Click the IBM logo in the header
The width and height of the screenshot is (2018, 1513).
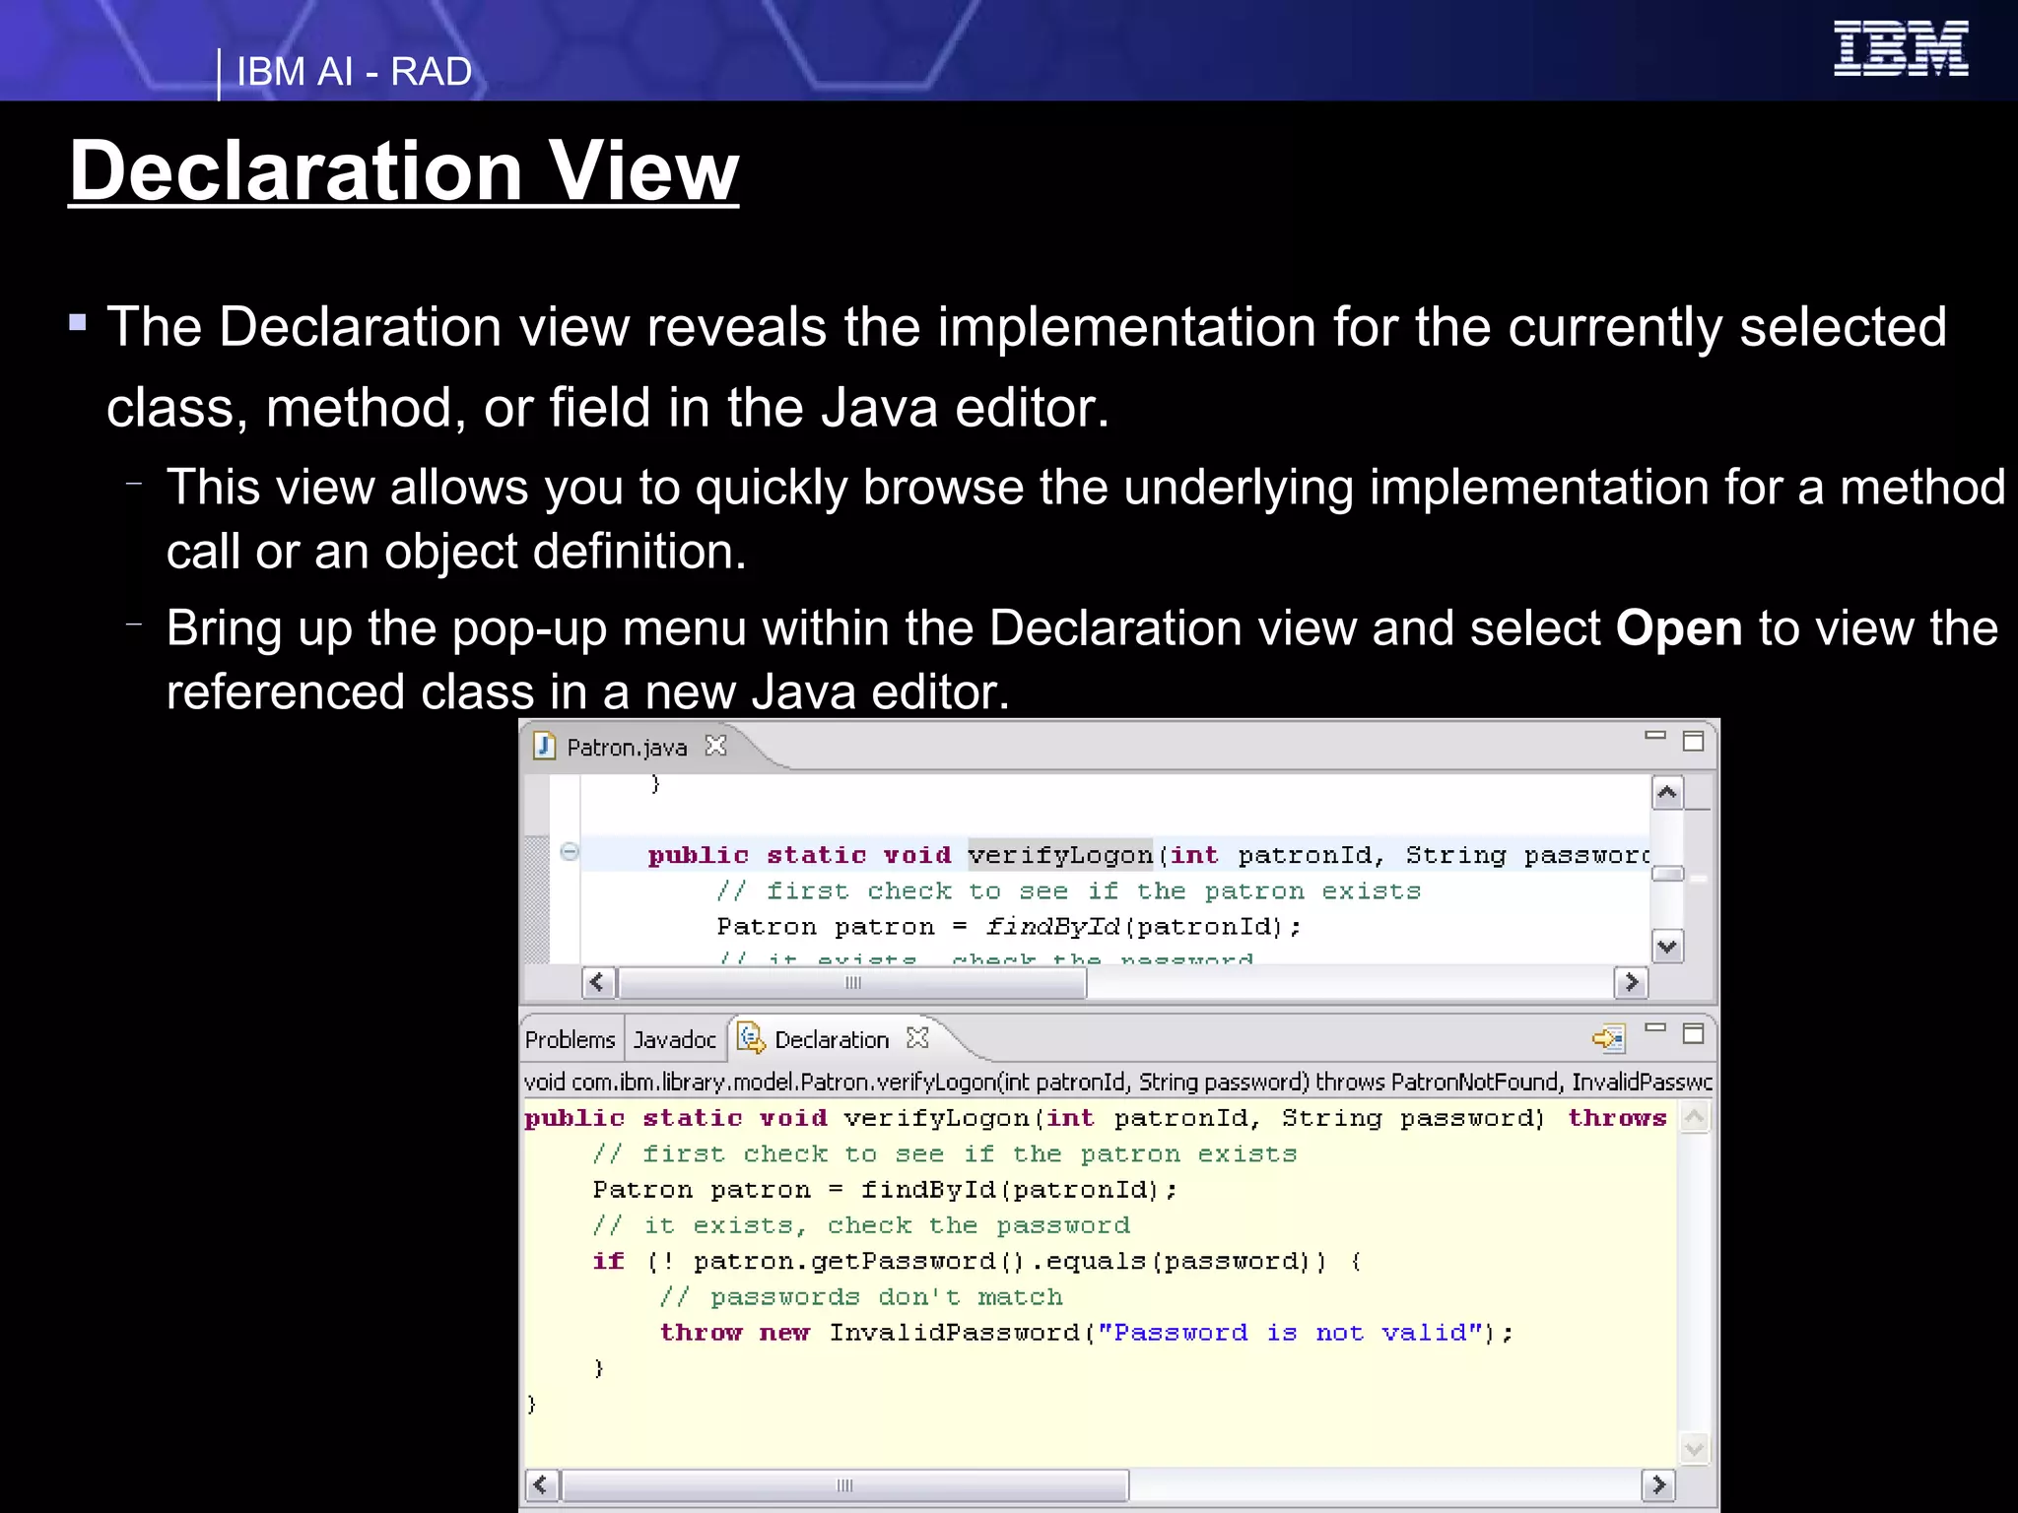[x=1901, y=48]
